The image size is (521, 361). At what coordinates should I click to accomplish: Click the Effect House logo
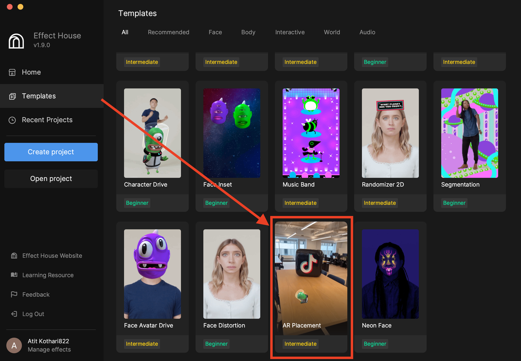[16, 41]
